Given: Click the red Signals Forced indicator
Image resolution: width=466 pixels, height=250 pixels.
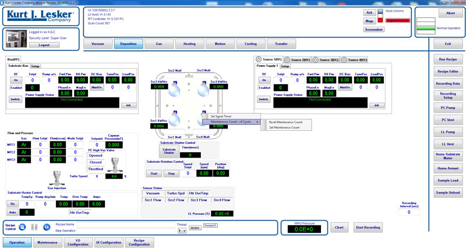Looking at the screenshot, I should (398, 20).
